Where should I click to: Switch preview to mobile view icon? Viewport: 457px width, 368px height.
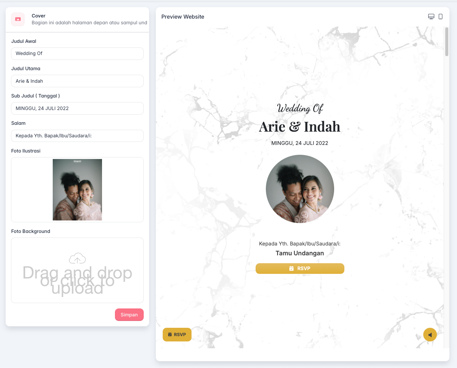tap(441, 17)
